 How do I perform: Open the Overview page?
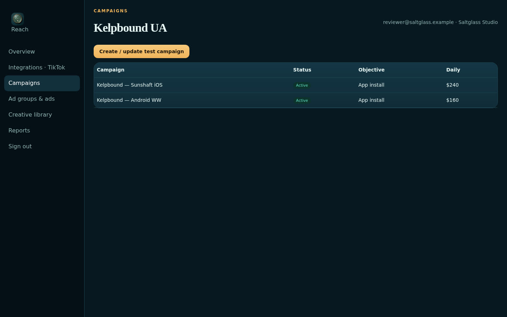tap(42, 52)
